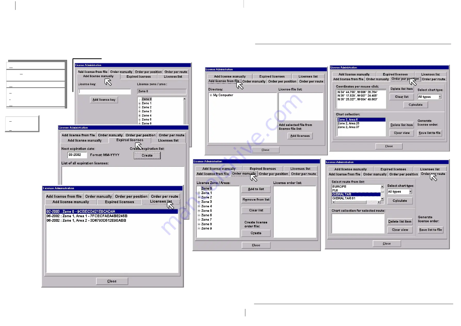Click the 03-2002 expiration date field
Viewport: 461px width, 326px height.
click(x=77, y=155)
